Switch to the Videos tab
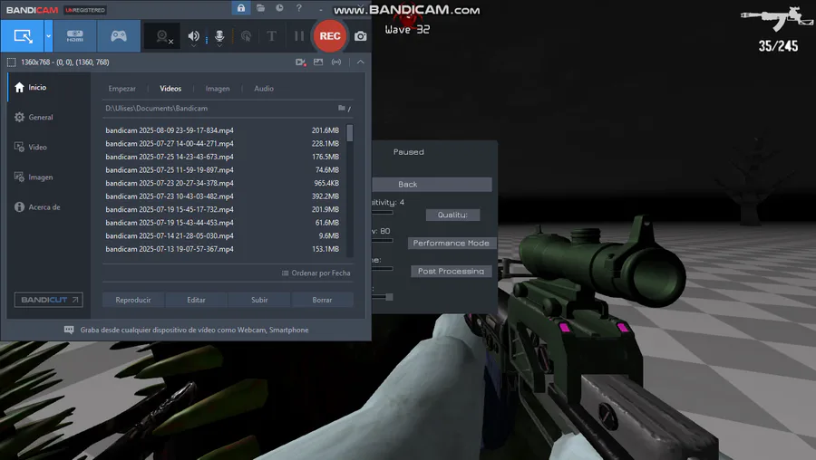The image size is (816, 460). [x=170, y=89]
